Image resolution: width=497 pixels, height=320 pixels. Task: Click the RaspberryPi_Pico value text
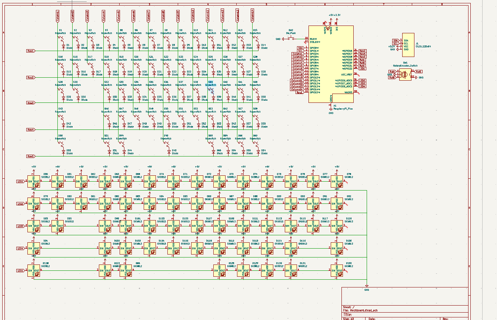click(x=343, y=109)
